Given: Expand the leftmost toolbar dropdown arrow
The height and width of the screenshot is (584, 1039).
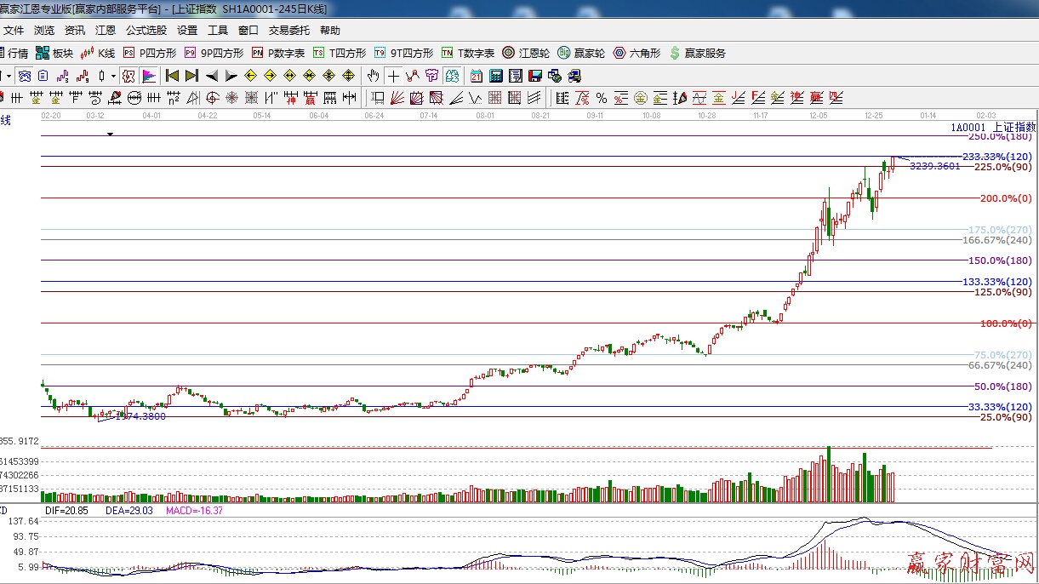Looking at the screenshot, I should pyautogui.click(x=9, y=76).
